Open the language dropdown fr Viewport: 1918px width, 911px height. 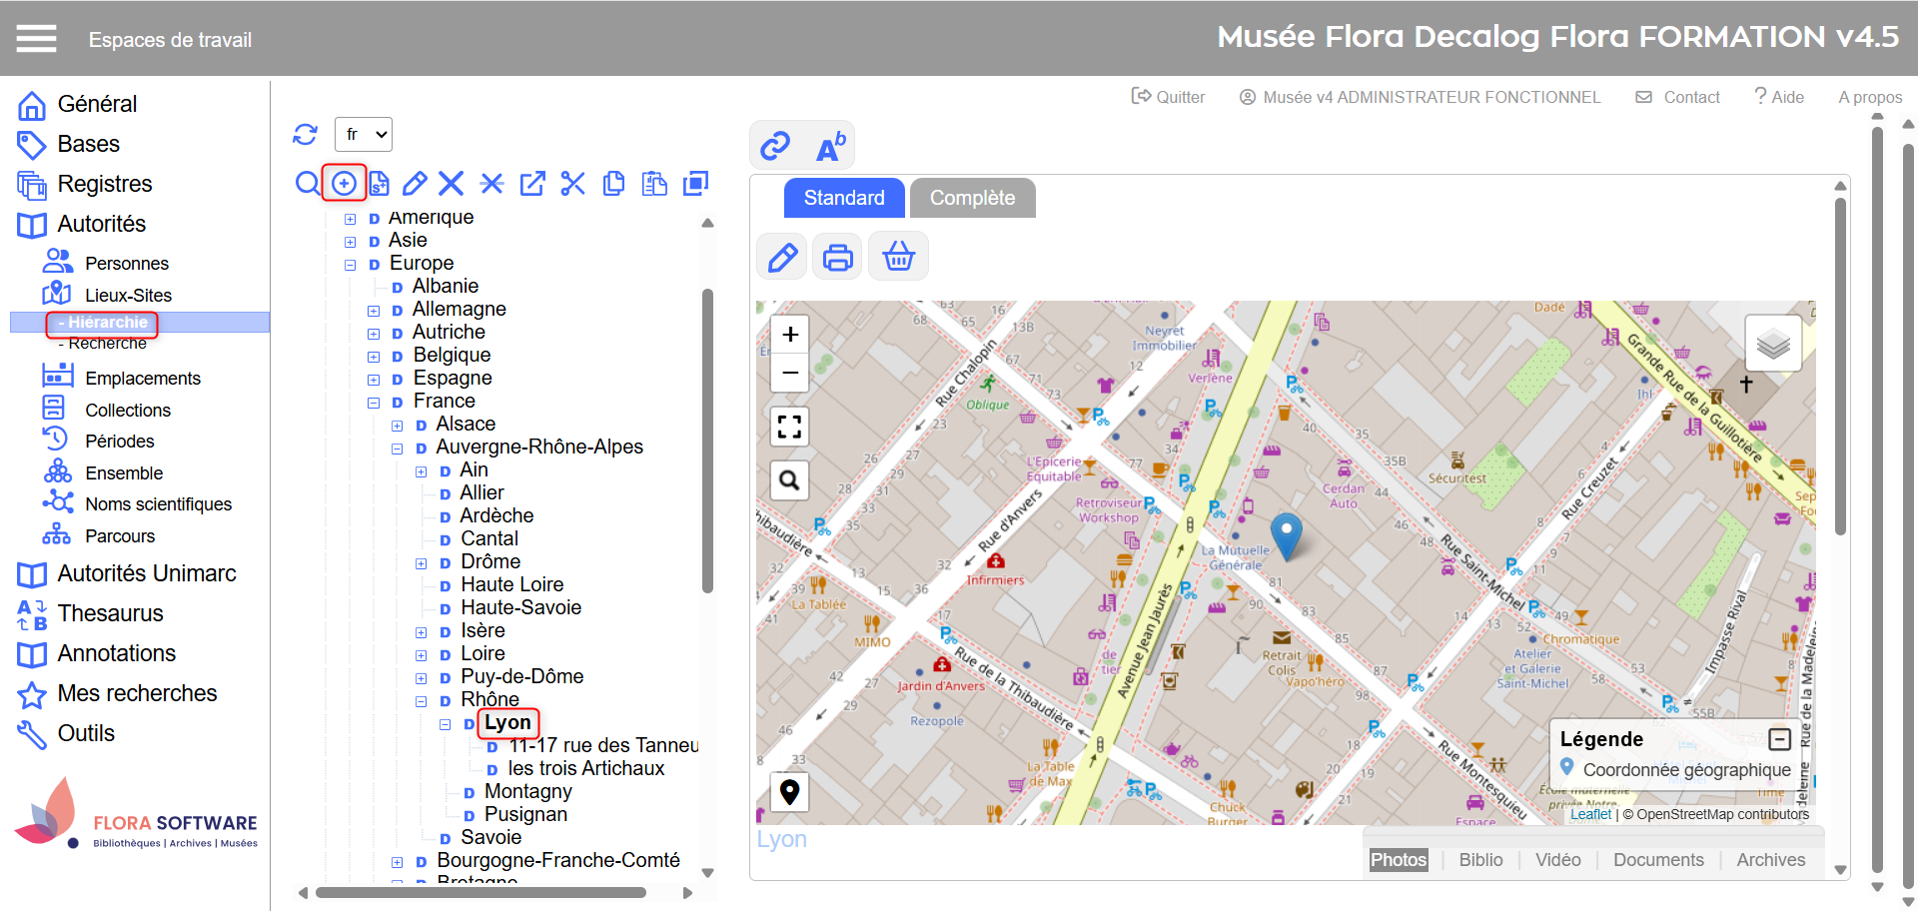364,135
